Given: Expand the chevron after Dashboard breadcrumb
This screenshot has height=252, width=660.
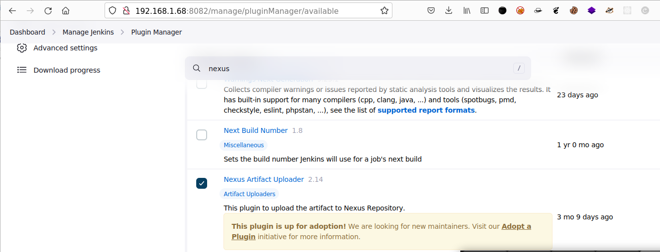Looking at the screenshot, I should tap(54, 32).
